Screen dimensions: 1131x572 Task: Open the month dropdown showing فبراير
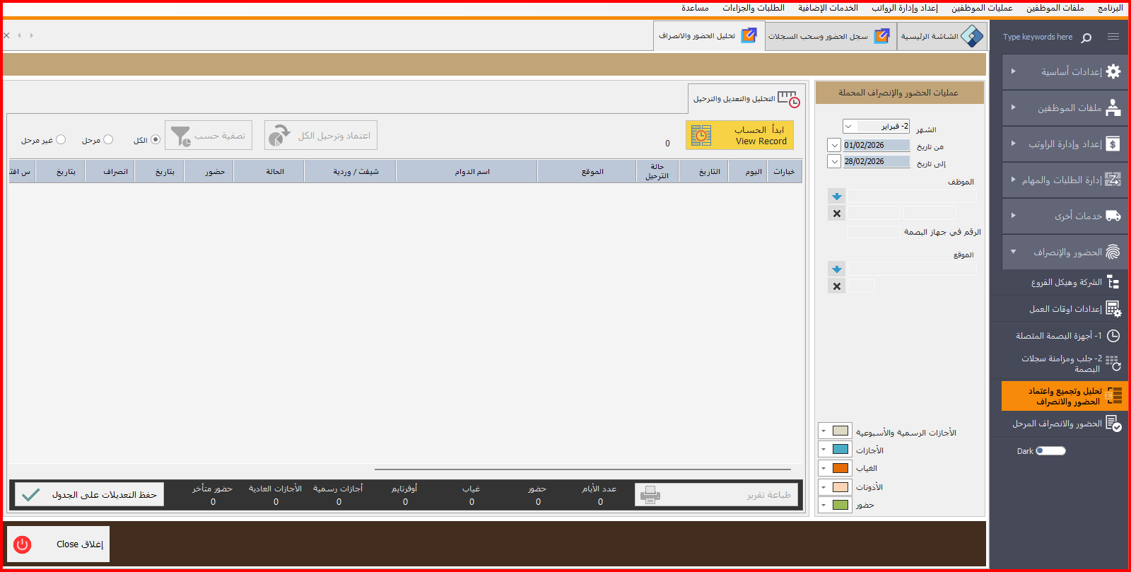tap(848, 127)
